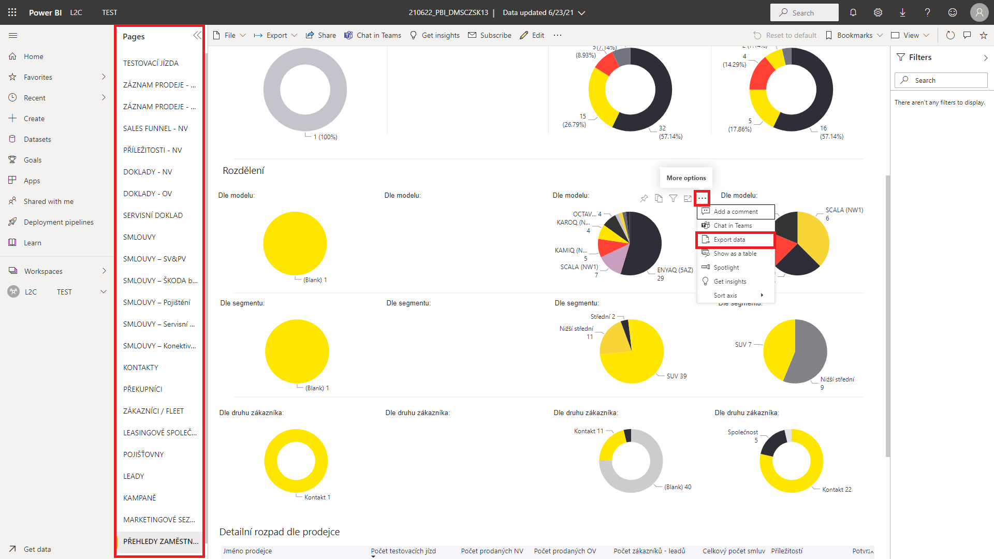Screen dimensions: 994x559
Task: Click the Filters pane search field
Action: 941,80
